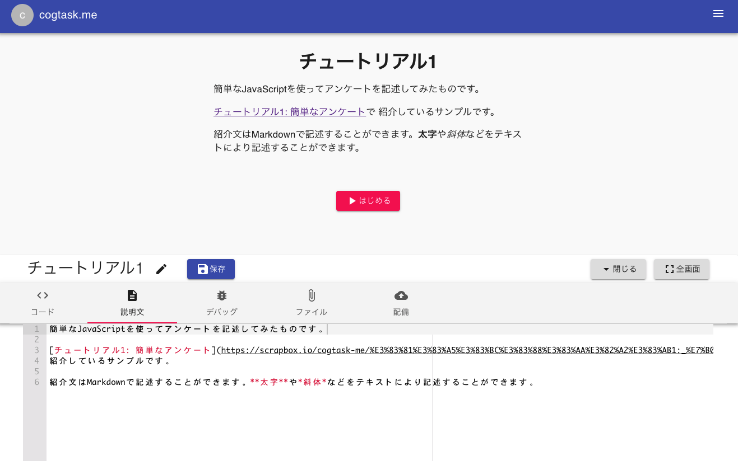Click editor line 1 text
The height and width of the screenshot is (461, 738).
187,329
